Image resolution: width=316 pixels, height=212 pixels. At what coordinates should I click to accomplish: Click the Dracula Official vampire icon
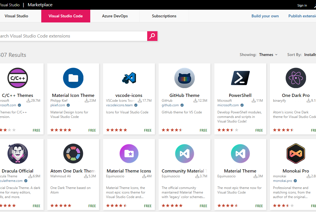(18, 154)
